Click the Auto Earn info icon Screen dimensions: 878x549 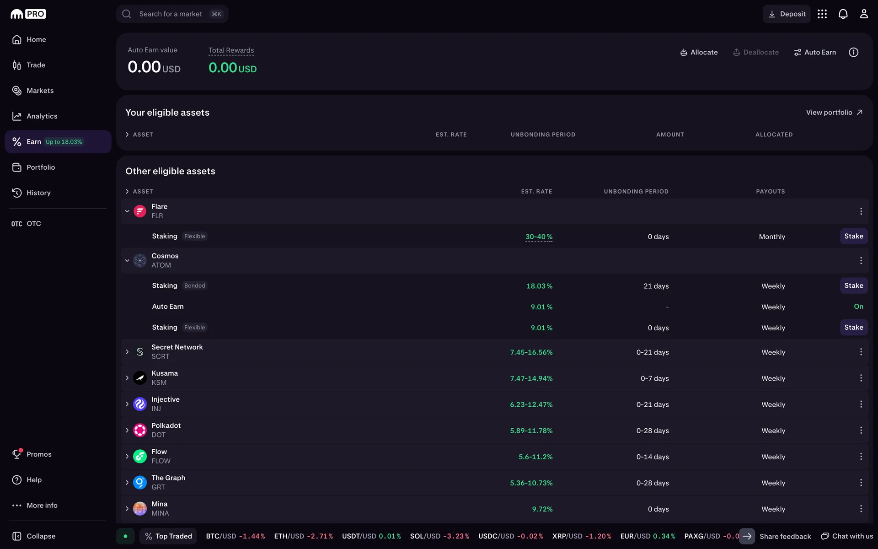(853, 52)
